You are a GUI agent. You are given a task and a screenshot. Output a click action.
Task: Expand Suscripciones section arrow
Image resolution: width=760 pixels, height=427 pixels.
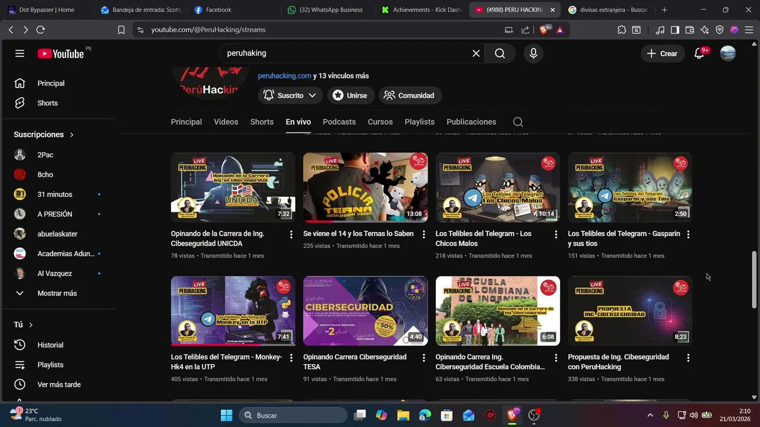click(x=72, y=135)
